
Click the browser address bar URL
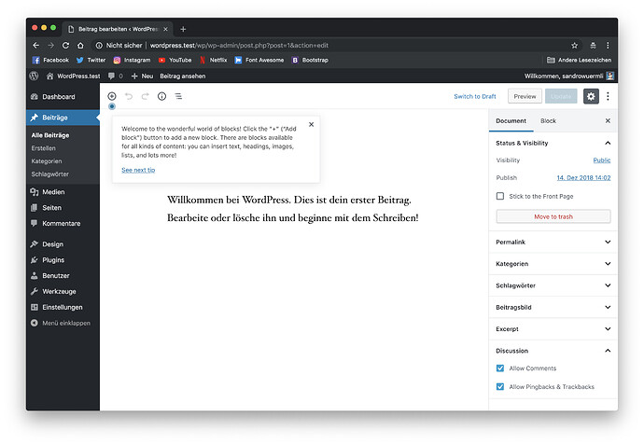(x=239, y=45)
